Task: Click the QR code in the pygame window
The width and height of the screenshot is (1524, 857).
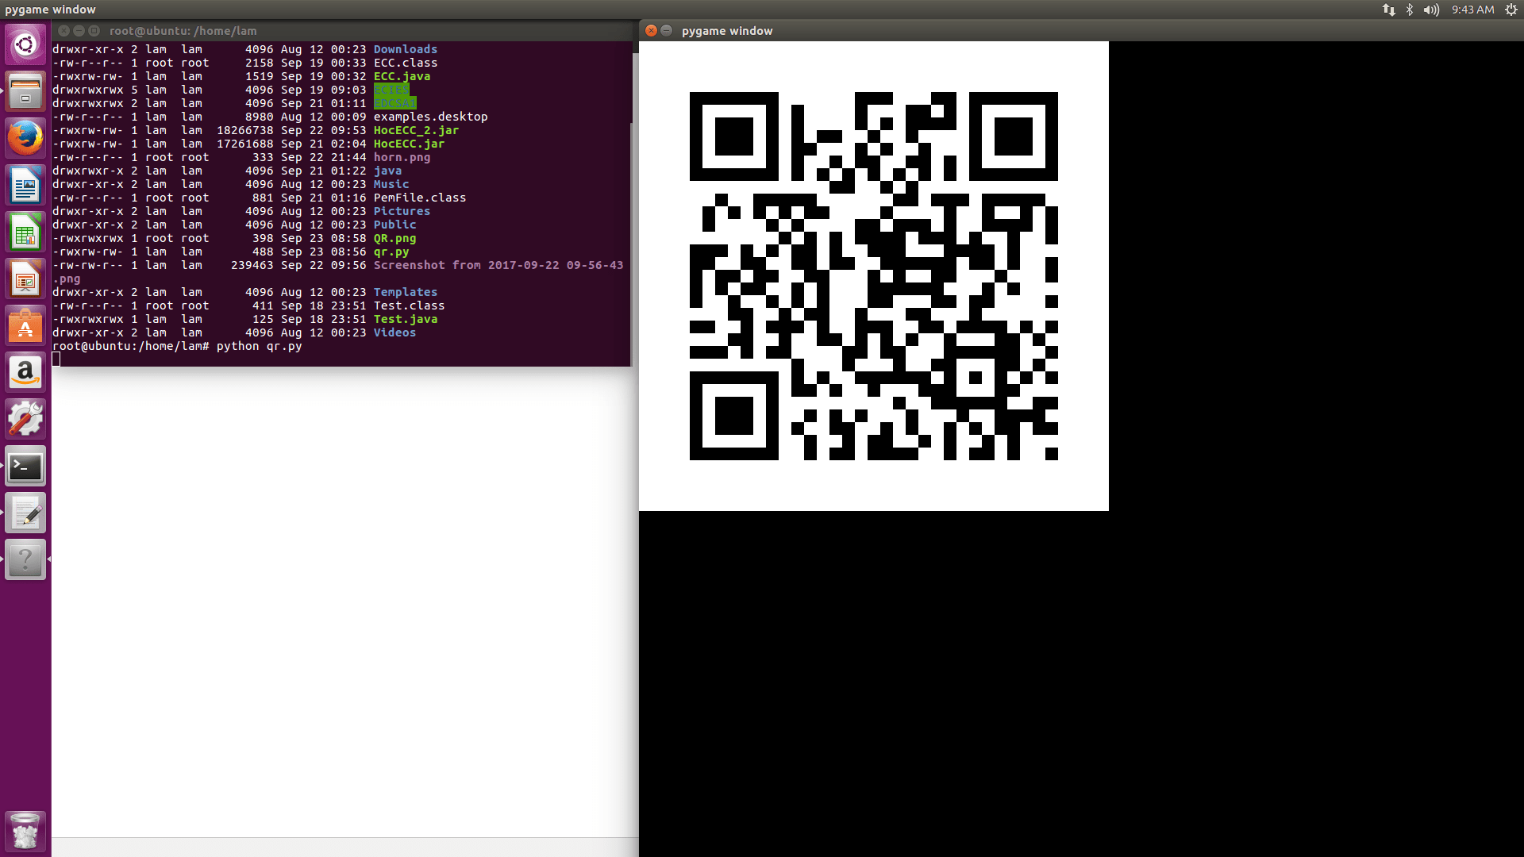Action: point(873,278)
